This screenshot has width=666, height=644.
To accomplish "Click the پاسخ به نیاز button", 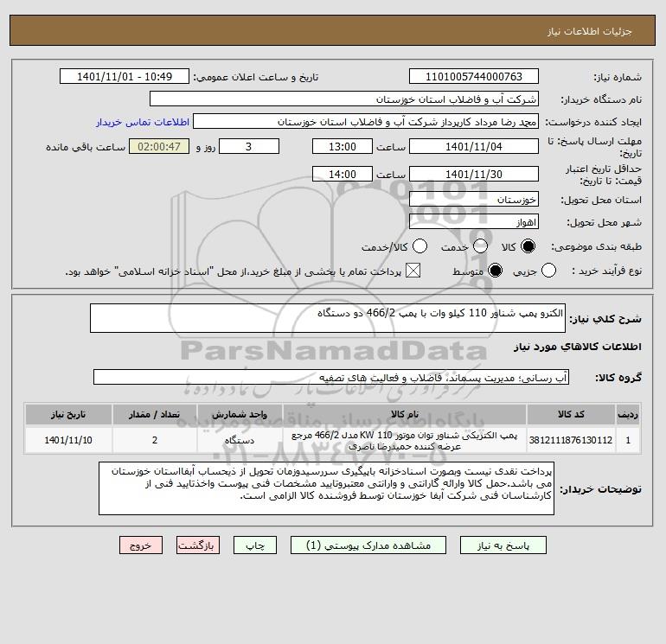I will tap(503, 545).
